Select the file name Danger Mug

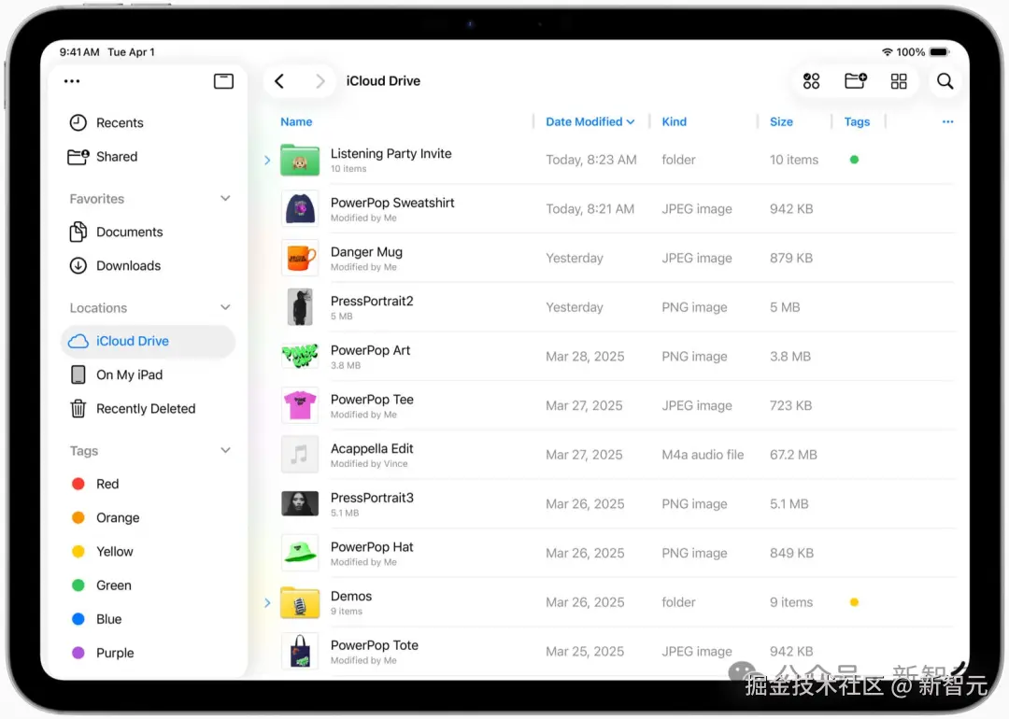pyautogui.click(x=367, y=252)
